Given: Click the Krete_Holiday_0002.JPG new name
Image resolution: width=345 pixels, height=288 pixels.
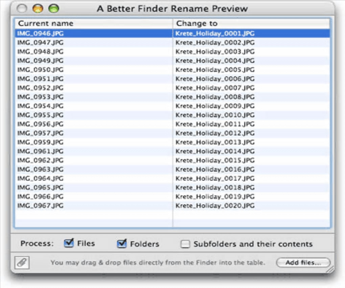Looking at the screenshot, I should (x=215, y=43).
